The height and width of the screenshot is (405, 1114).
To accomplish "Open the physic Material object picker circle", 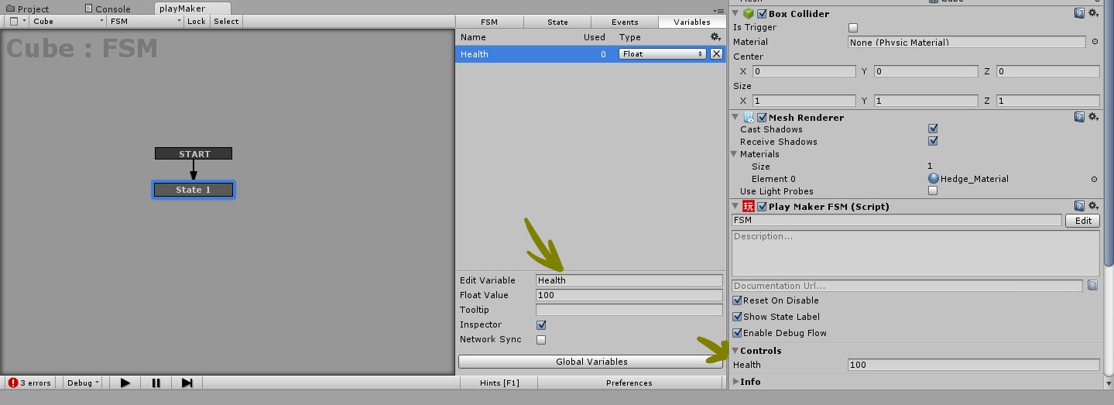I will 1095,42.
